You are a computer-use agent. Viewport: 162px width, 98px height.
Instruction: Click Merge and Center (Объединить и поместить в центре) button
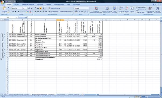[60, 12]
